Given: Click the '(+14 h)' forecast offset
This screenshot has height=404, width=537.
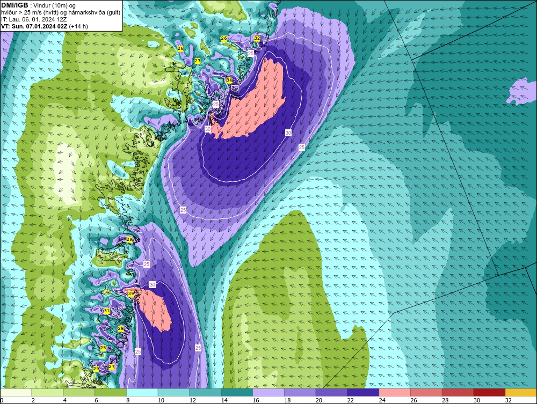Looking at the screenshot, I should coord(78,26).
